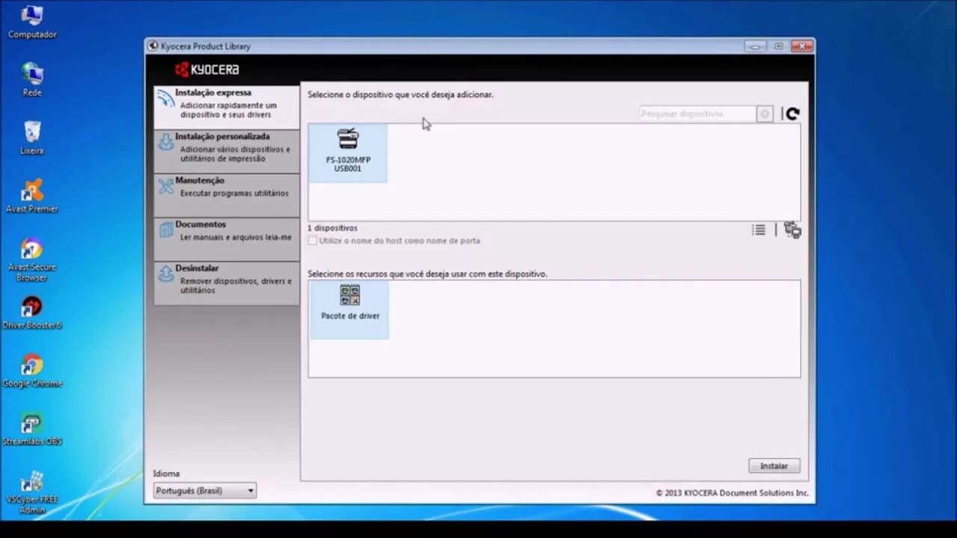Screen dimensions: 957x538
Task: Minimize the Kyocera Product Library window
Action: coord(755,46)
